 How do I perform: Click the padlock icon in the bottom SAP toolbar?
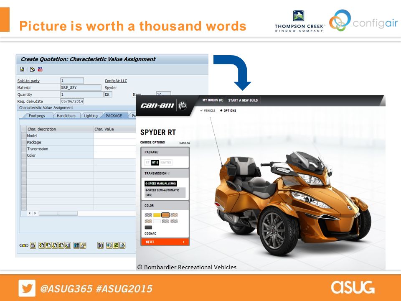(x=33, y=245)
